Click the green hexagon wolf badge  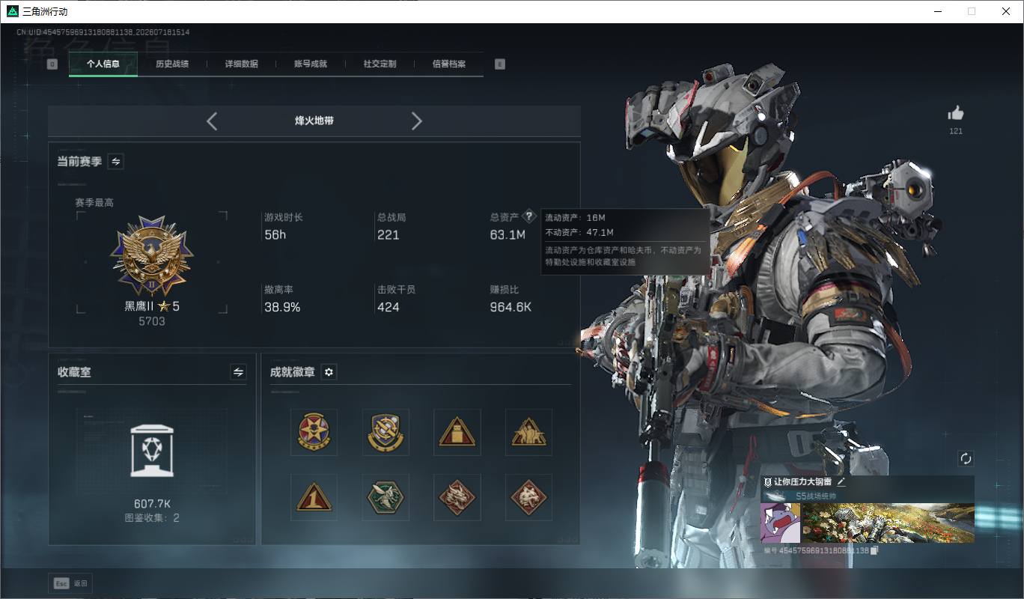385,497
